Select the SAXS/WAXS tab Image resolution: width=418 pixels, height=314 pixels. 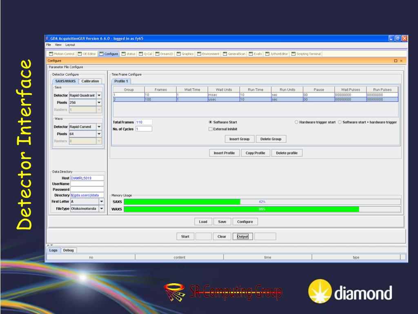(x=65, y=81)
